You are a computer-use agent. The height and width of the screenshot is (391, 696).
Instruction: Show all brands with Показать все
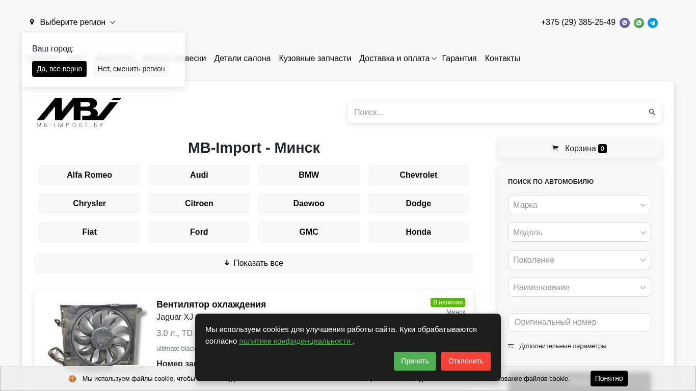[x=254, y=263]
